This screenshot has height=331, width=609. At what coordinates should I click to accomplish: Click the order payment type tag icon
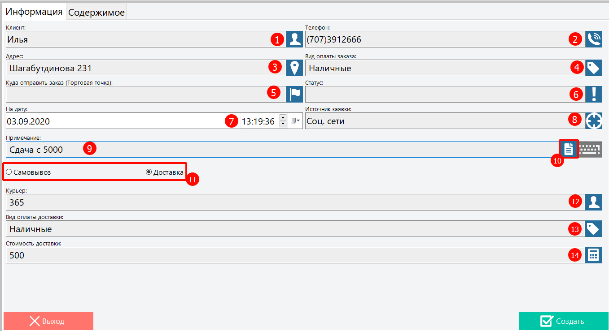pos(593,68)
